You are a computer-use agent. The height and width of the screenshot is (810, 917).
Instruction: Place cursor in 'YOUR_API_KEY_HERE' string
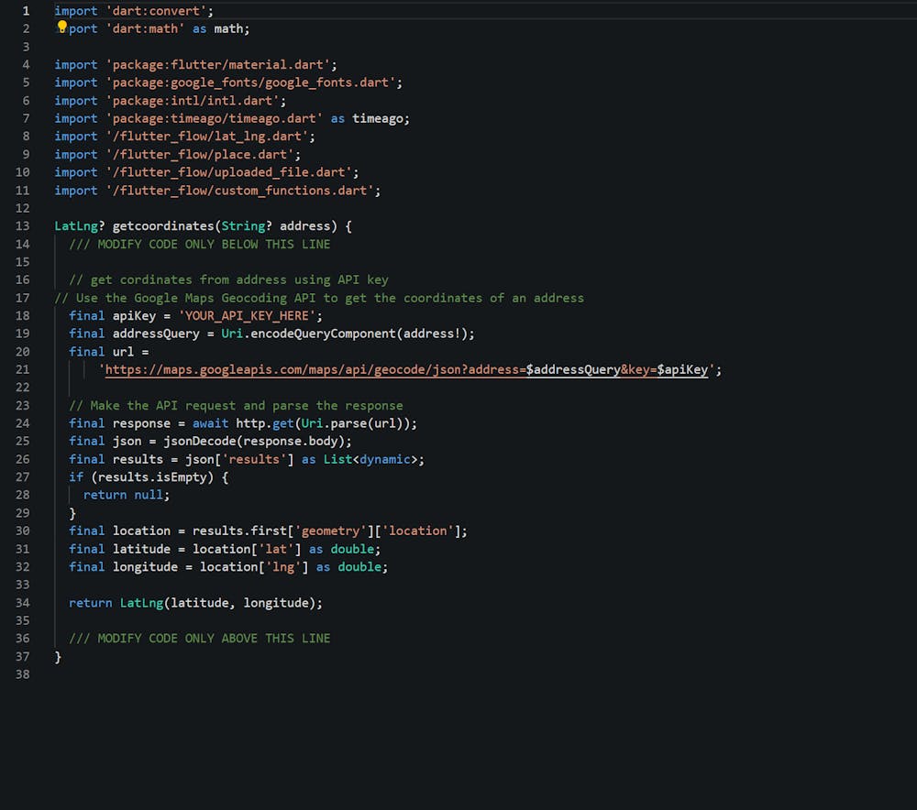[247, 315]
